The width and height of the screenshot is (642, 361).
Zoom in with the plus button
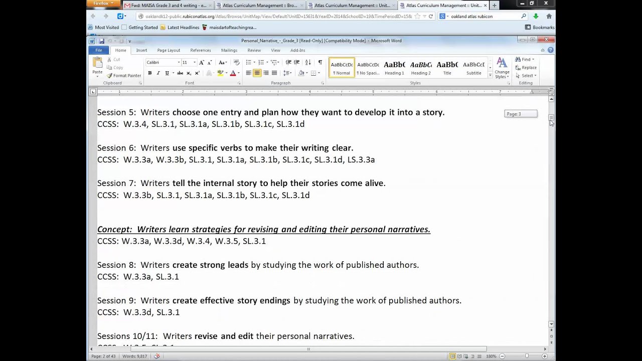coord(545,356)
